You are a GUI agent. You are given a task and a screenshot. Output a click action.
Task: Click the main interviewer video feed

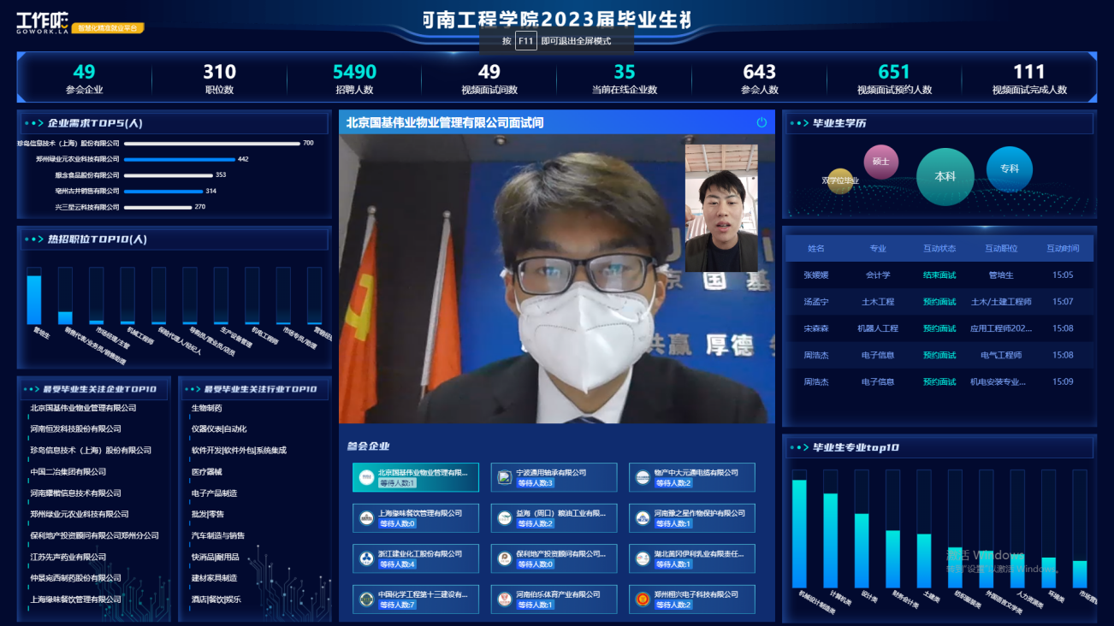point(556,279)
